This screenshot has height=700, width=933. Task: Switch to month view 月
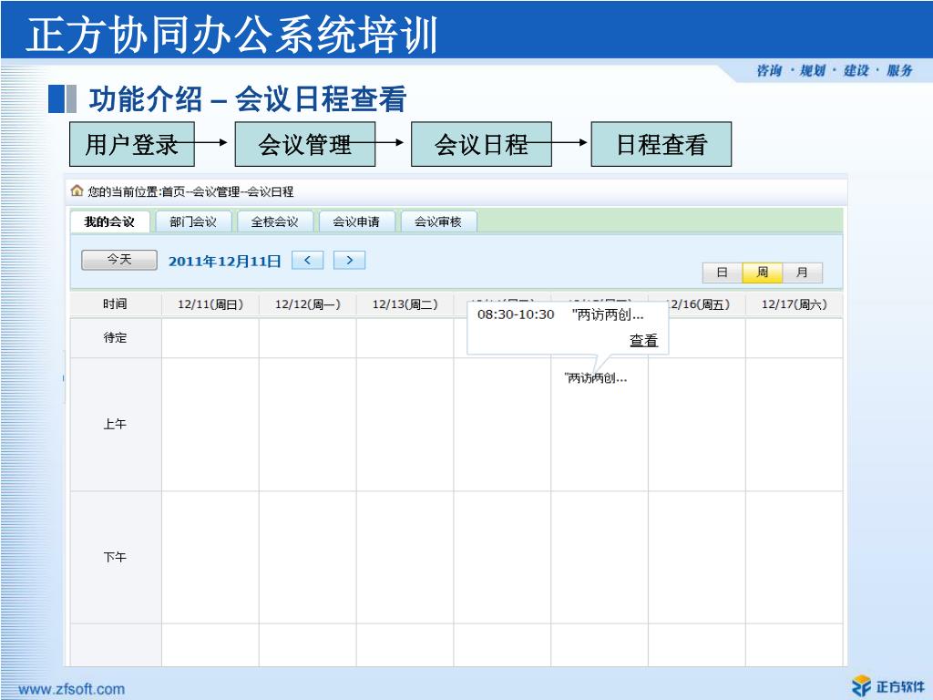pyautogui.click(x=802, y=273)
